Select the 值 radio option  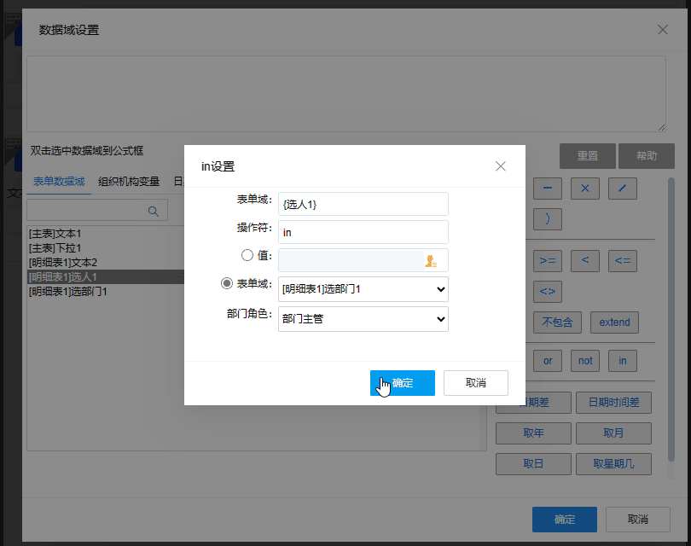point(247,255)
